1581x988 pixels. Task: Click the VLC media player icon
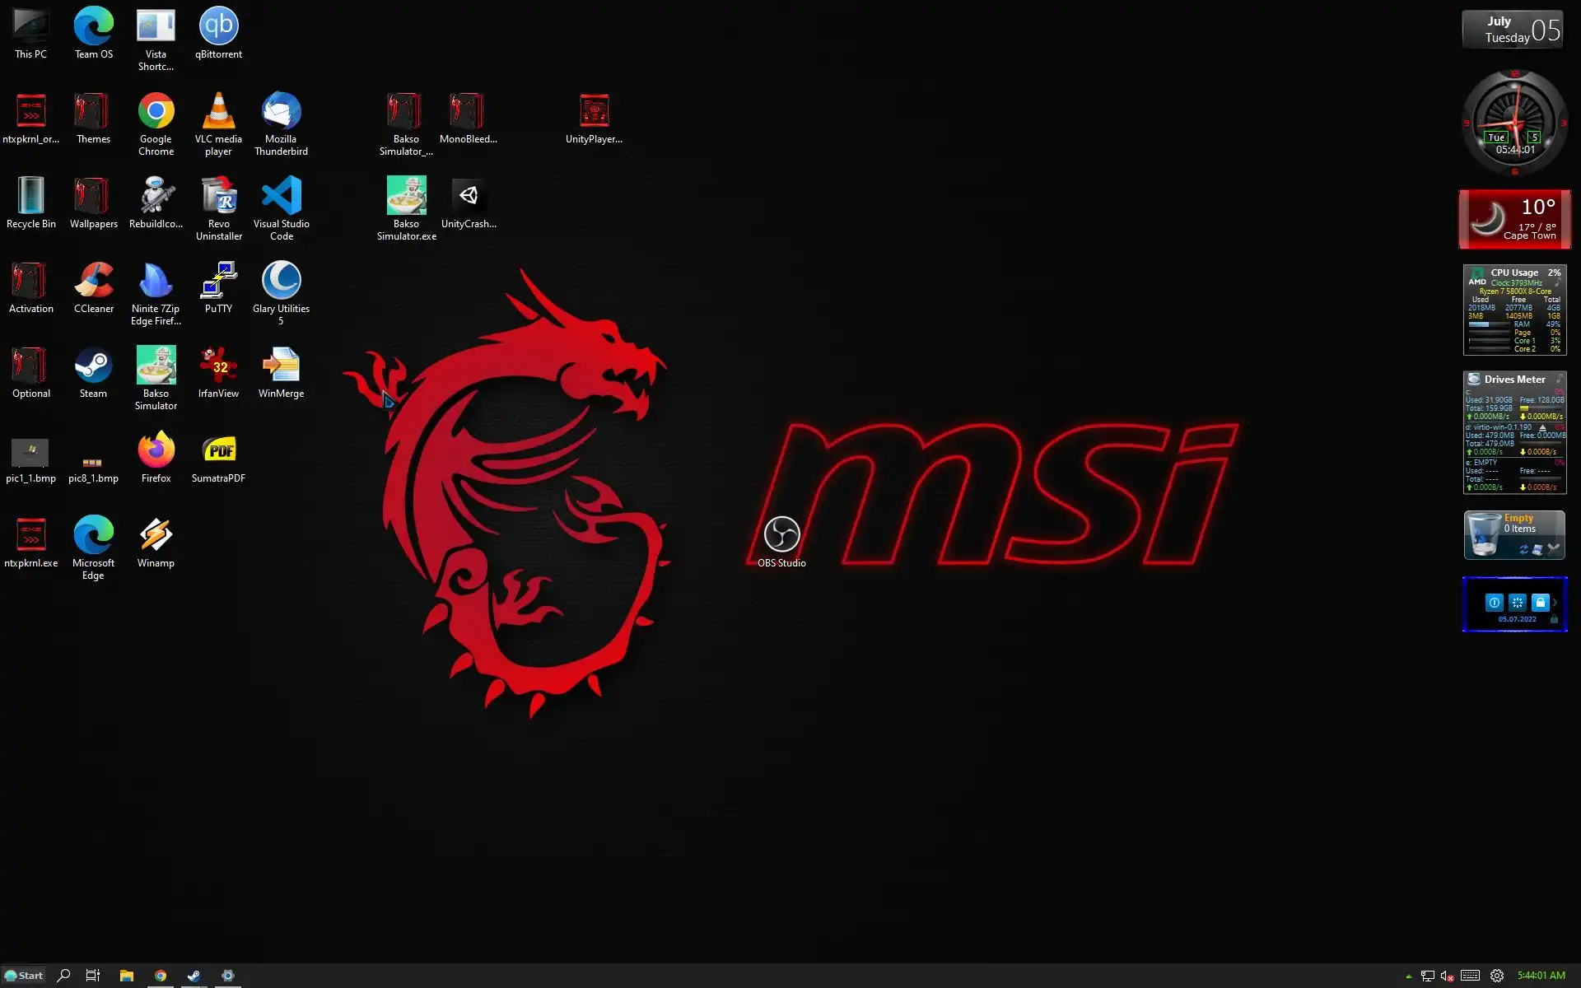point(218,113)
